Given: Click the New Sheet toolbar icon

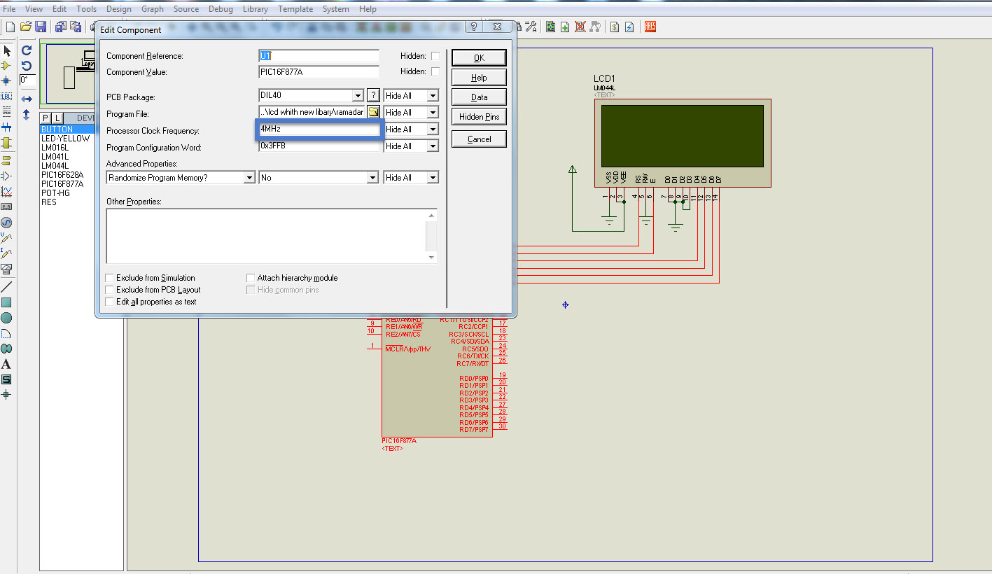Looking at the screenshot, I should pyautogui.click(x=564, y=27).
